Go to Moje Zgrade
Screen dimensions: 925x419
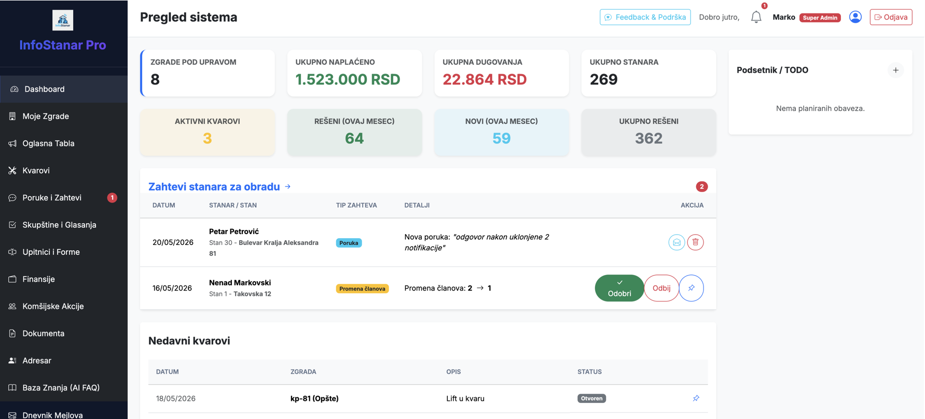[64, 116]
